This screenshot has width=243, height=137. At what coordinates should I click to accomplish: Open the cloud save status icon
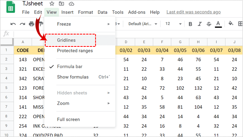[71, 4]
